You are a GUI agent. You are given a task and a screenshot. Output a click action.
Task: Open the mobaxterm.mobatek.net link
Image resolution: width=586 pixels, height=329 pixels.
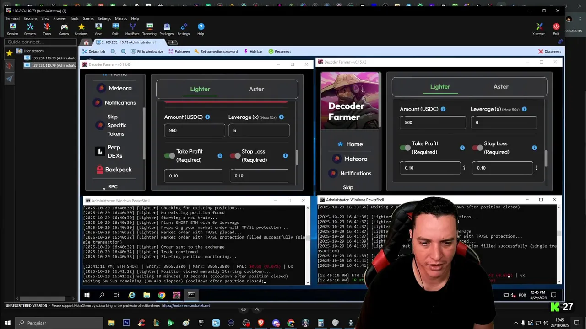pyautogui.click(x=186, y=305)
